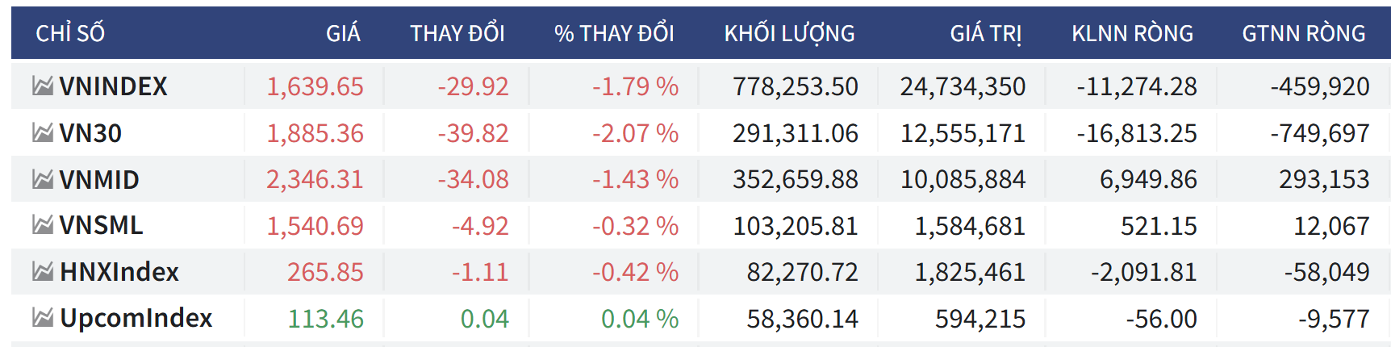Click the GIÁ TRỊ column header
1391x347 pixels.
[x=986, y=34]
